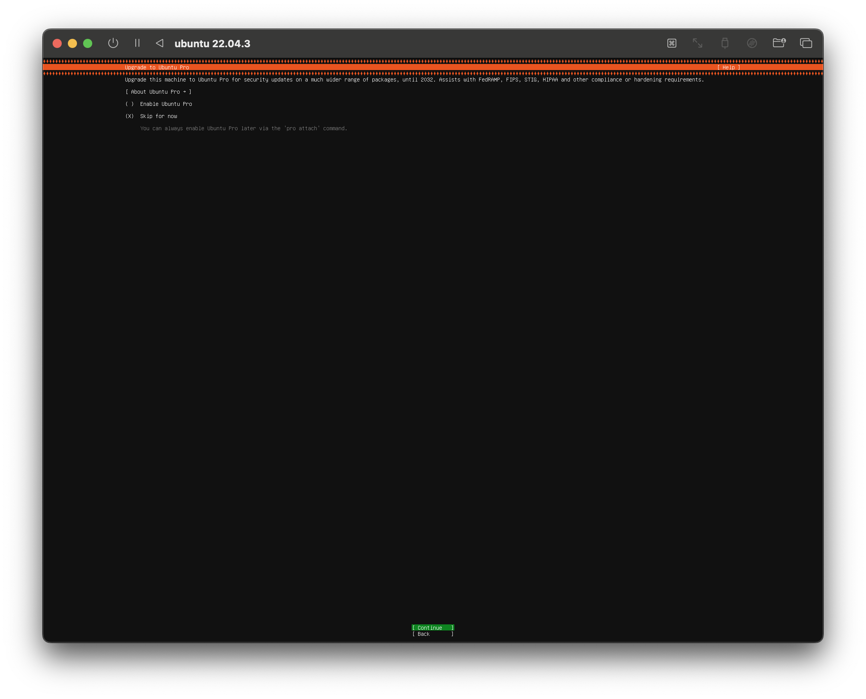The width and height of the screenshot is (866, 699).
Task: Click the description mentioning FedRAMP, FIPS, STIG
Action: [414, 80]
